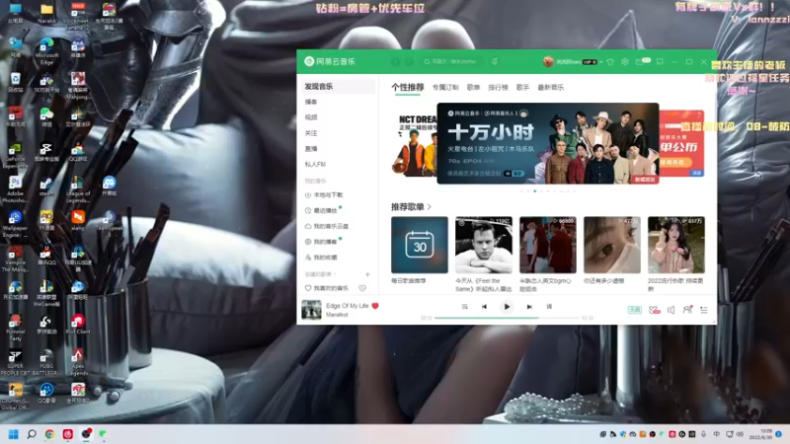Expand the account dropdown arrow beside VIP badge
Viewport: 790px width, 444px height.
tap(601, 62)
